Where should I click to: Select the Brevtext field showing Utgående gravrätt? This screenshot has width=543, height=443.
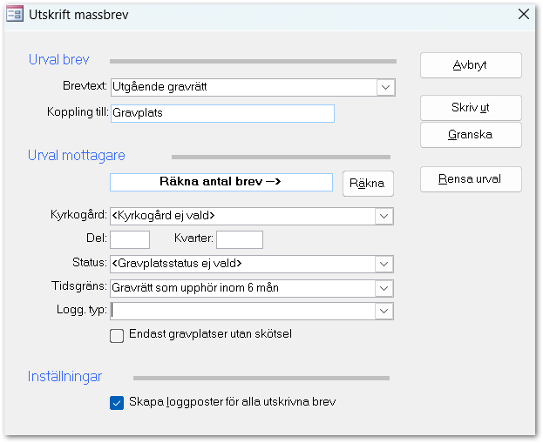(242, 87)
